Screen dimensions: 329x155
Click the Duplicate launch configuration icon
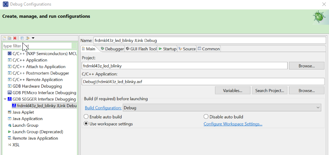tap(9, 38)
